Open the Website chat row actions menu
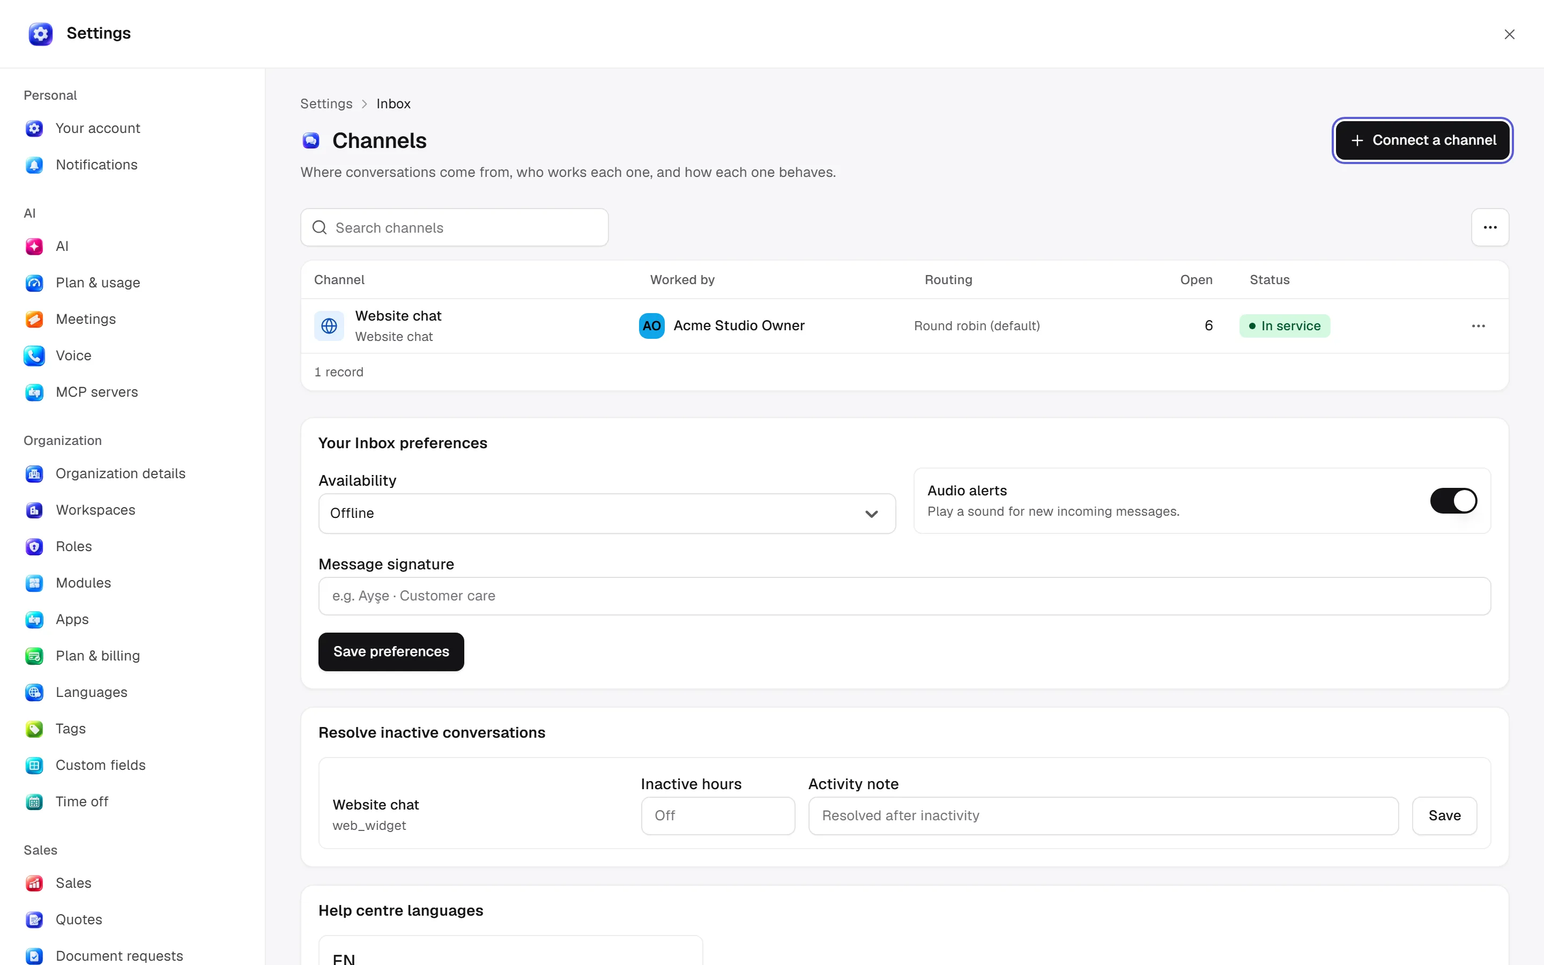This screenshot has height=965, width=1544. [1478, 326]
